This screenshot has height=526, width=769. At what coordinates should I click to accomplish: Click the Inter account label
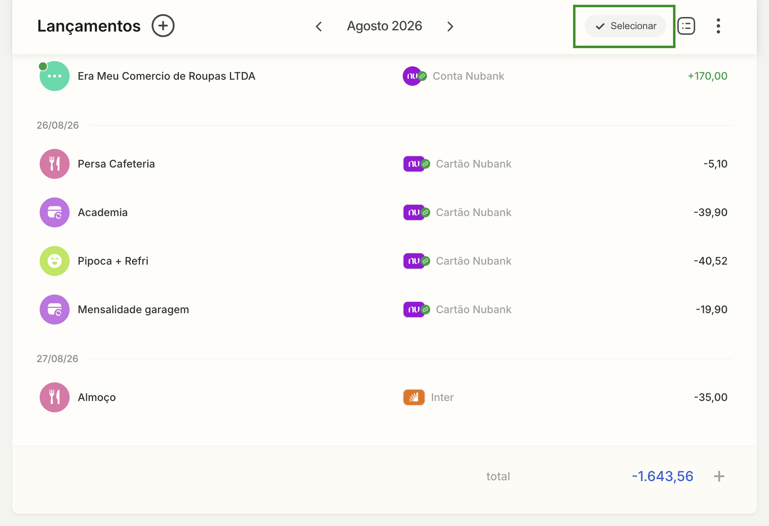click(x=442, y=397)
